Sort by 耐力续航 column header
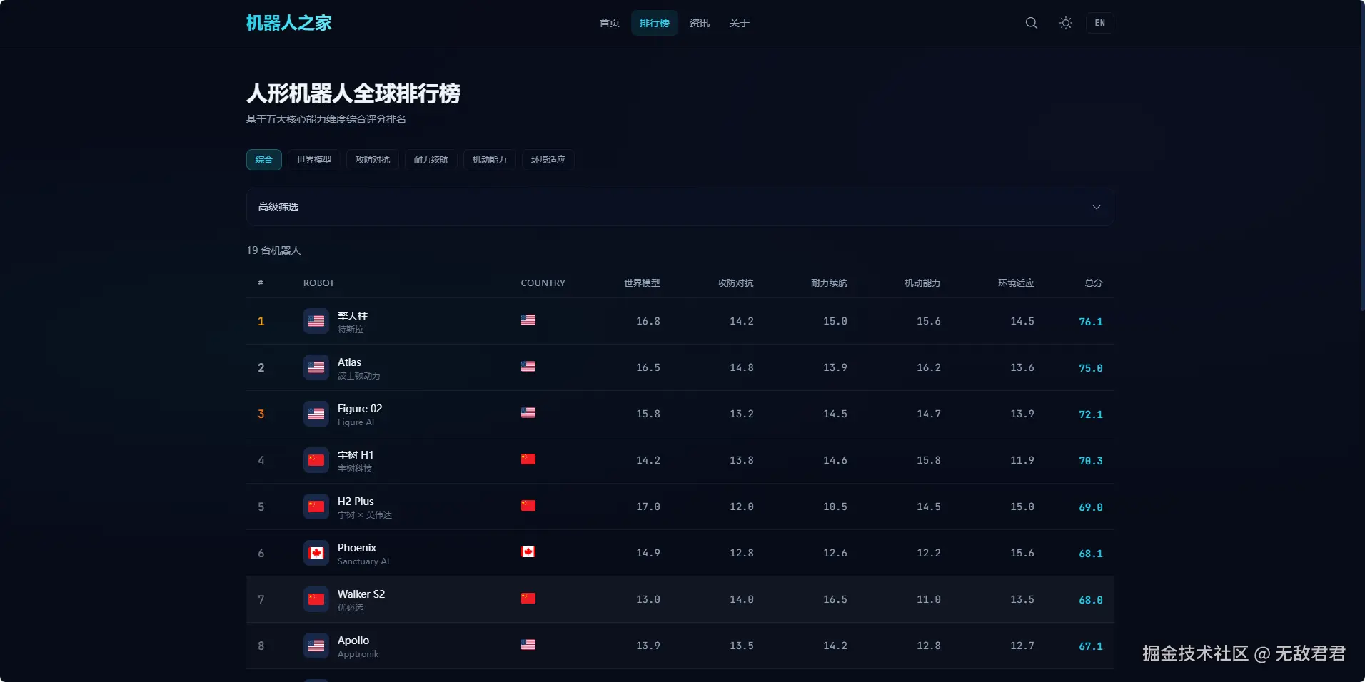Image resolution: width=1365 pixels, height=682 pixels. tap(829, 283)
